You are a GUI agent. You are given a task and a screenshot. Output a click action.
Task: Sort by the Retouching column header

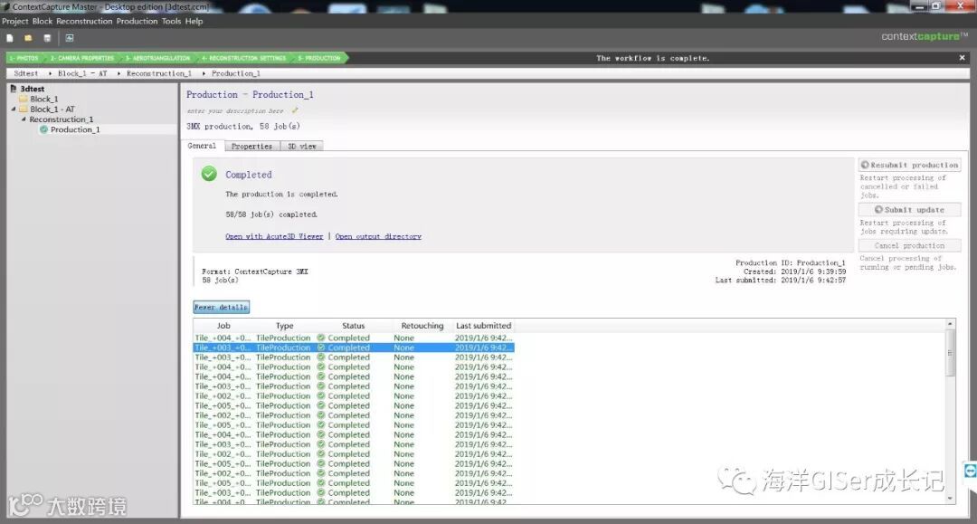click(422, 326)
